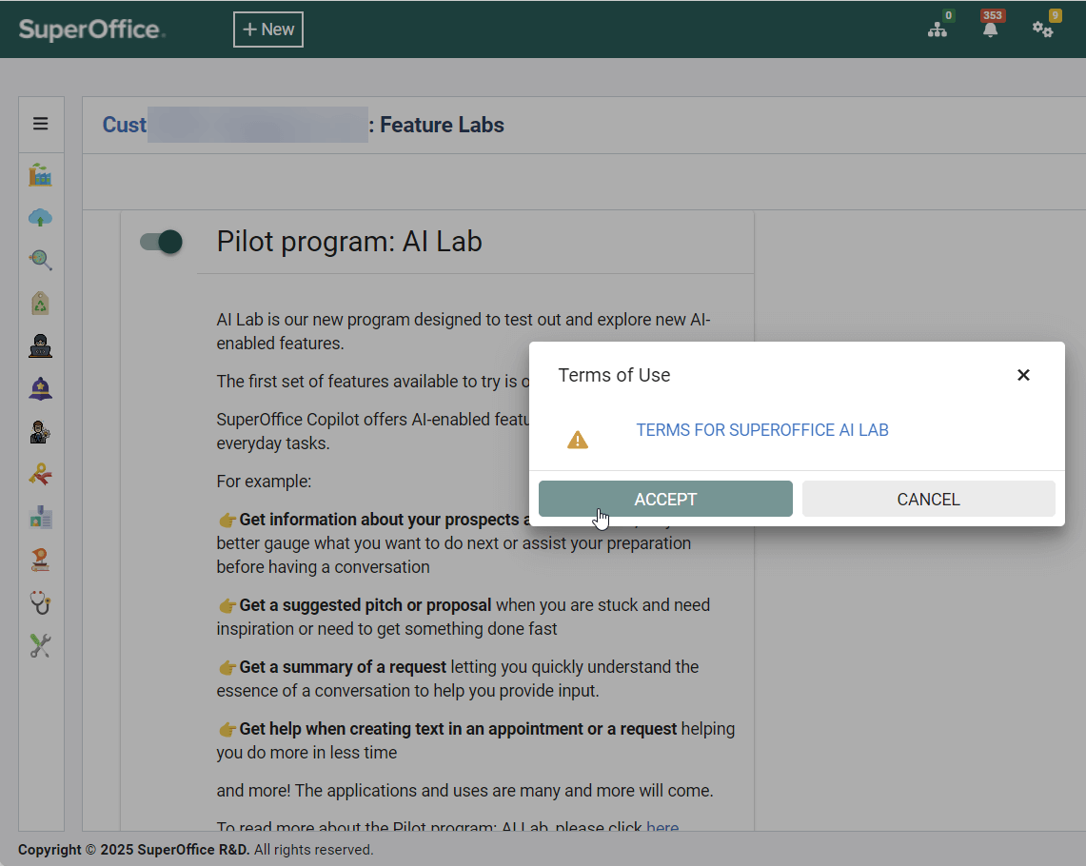The height and width of the screenshot is (866, 1086).
Task: Click the stethoscope sidebar icon
Action: tap(40, 603)
